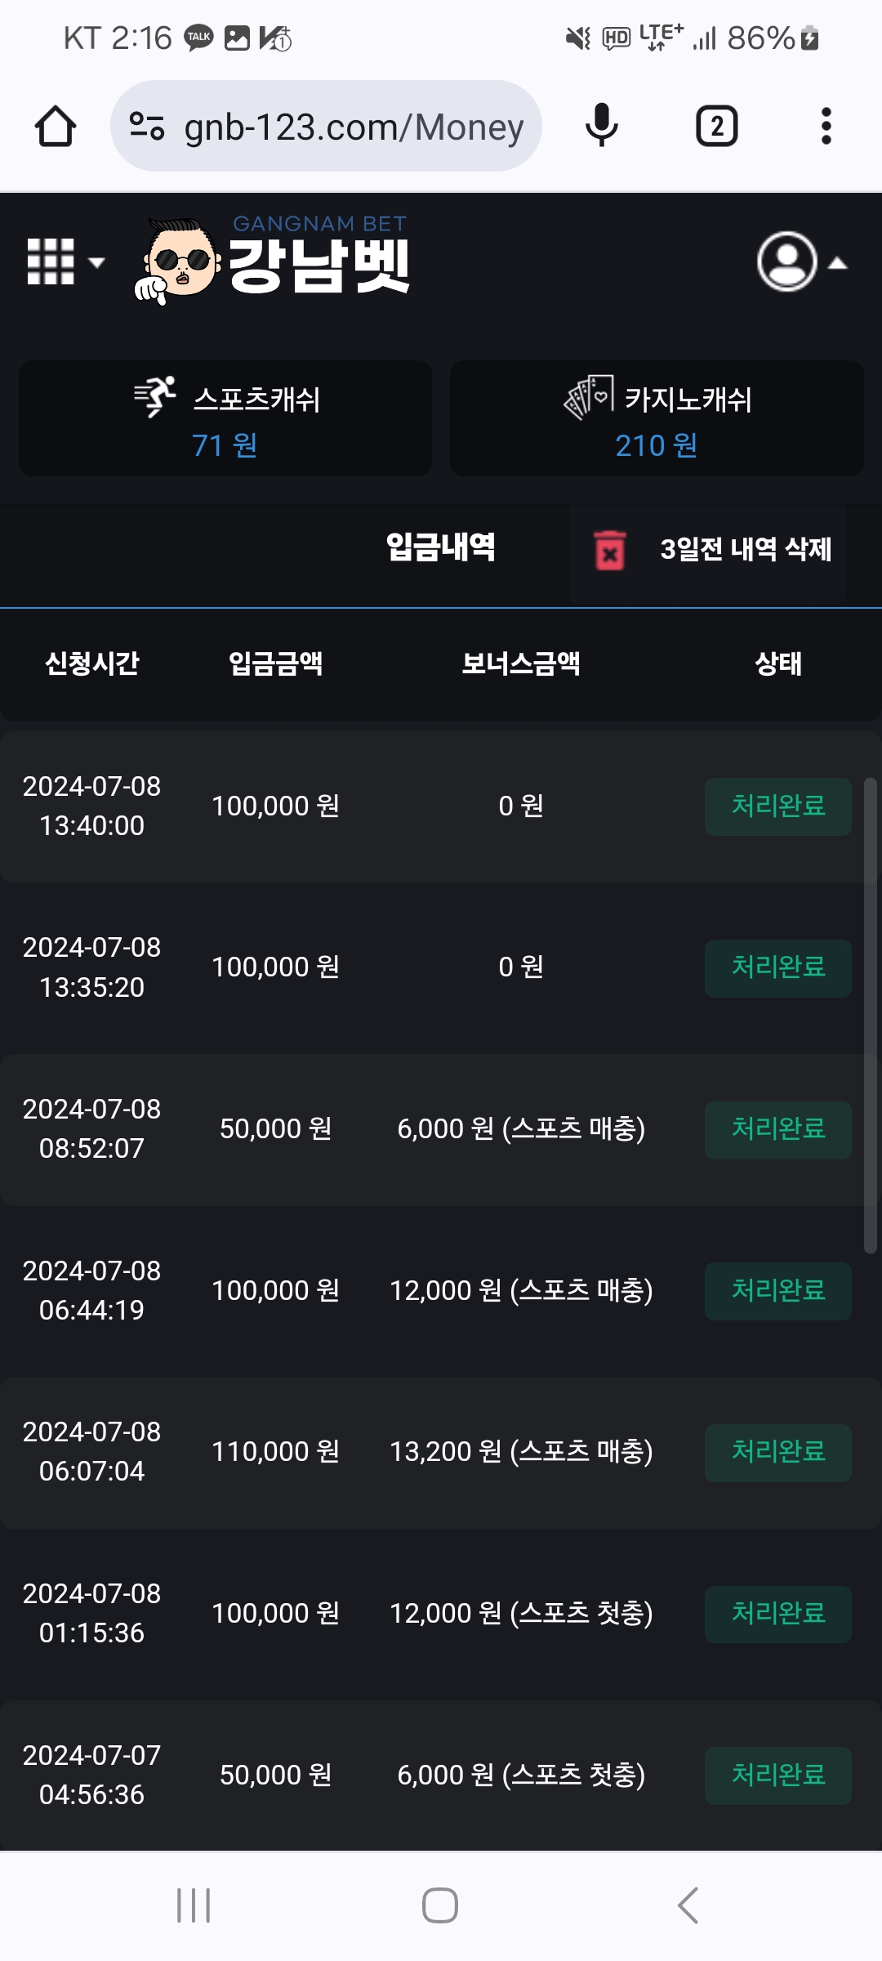Click the page vertical scrollbar
The height and width of the screenshot is (1961, 882).
click(x=871, y=1015)
